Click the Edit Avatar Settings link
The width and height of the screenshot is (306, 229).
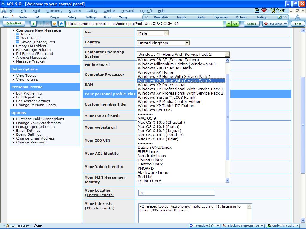coord(33,101)
